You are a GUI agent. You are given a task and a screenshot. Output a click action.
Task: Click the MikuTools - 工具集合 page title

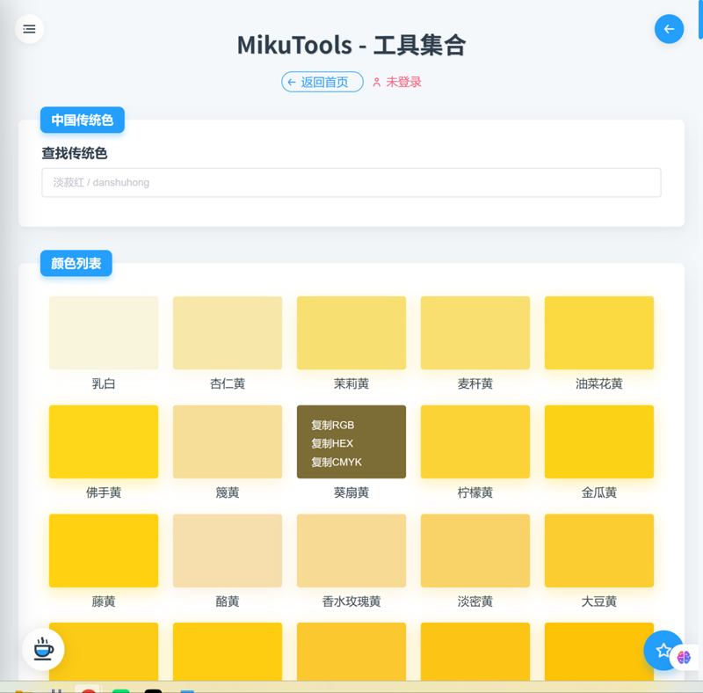[351, 46]
